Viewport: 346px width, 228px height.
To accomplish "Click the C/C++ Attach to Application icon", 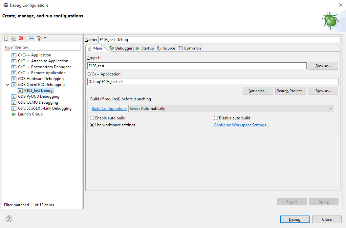I will [x=14, y=61].
